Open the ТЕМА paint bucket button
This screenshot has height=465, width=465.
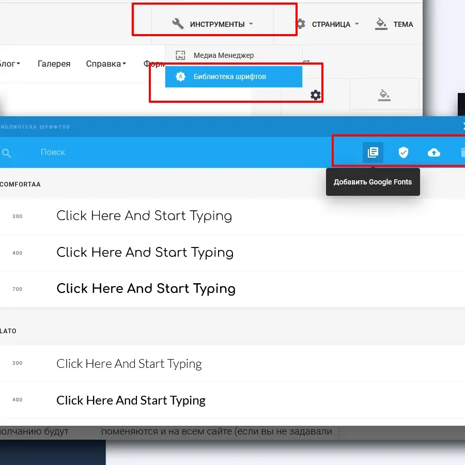point(394,24)
